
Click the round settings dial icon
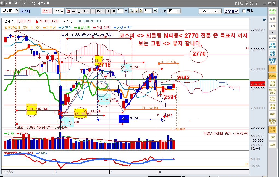(155, 11)
